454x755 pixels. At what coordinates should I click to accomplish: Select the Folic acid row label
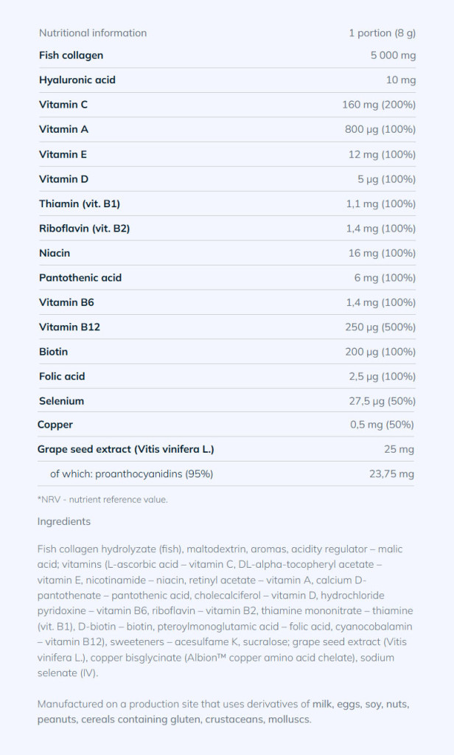(62, 377)
